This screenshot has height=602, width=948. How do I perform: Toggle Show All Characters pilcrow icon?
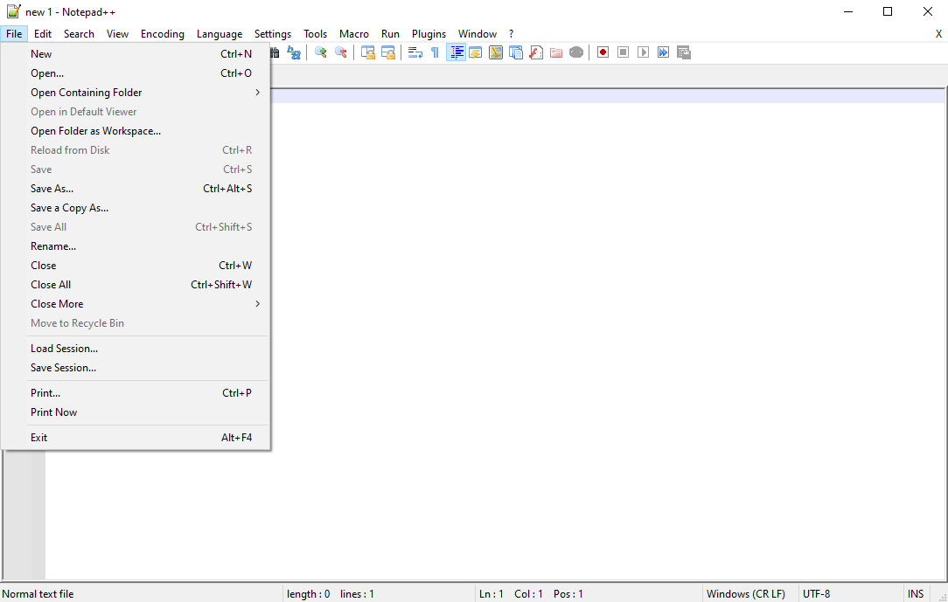(x=435, y=52)
